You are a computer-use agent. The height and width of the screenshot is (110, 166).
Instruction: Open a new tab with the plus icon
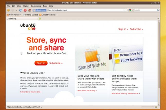pos(40,19)
